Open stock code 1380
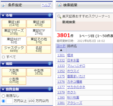 click(61, 98)
